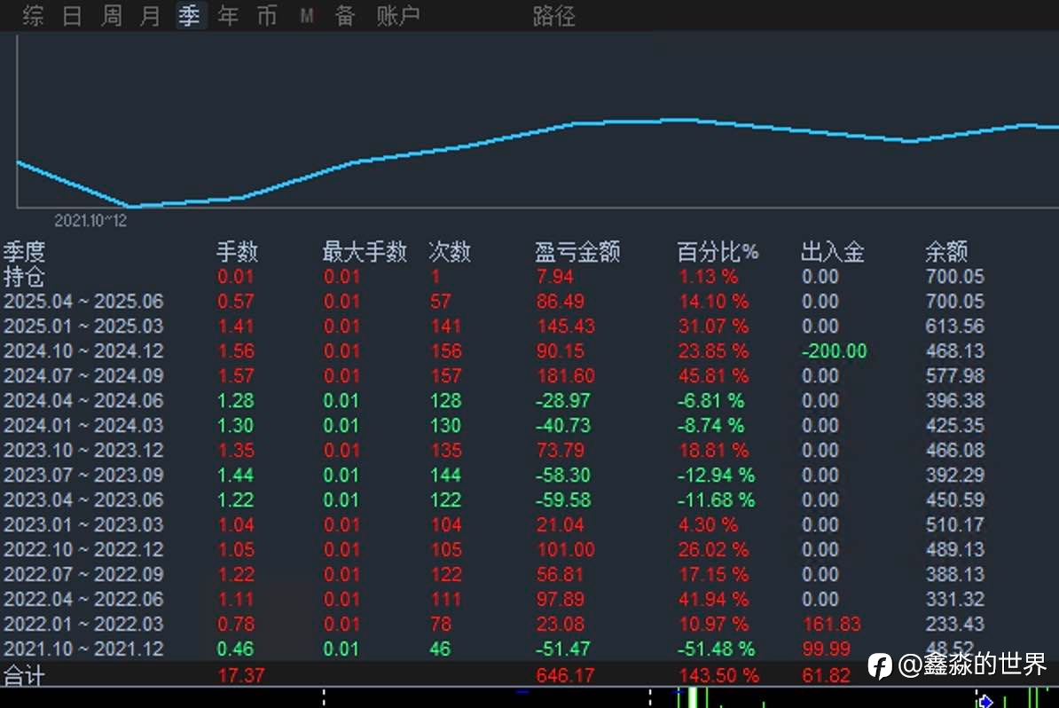
Task: Click the 最大手数 column header
Action: (x=365, y=251)
